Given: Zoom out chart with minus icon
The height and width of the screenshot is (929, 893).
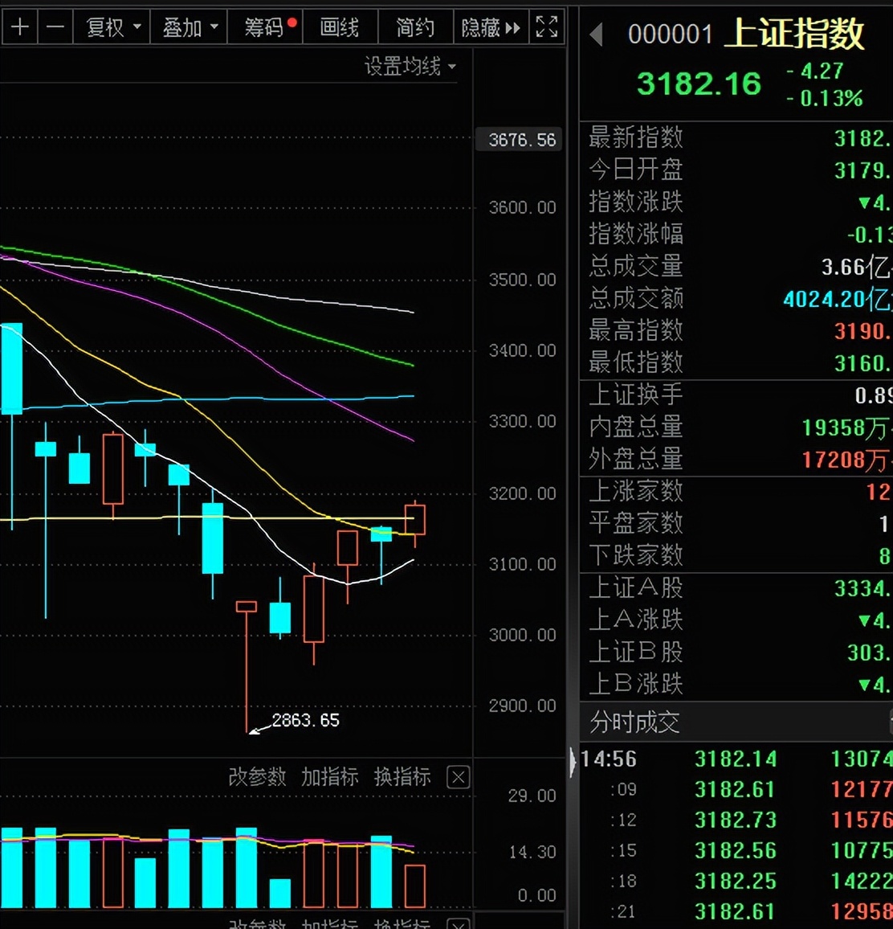Looking at the screenshot, I should (55, 27).
